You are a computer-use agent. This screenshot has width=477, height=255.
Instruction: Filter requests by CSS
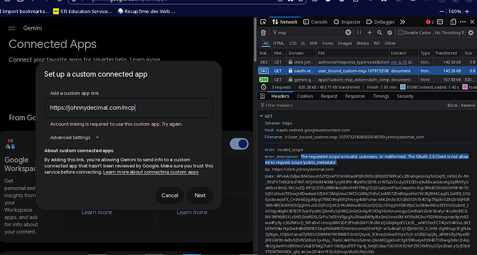292,43
